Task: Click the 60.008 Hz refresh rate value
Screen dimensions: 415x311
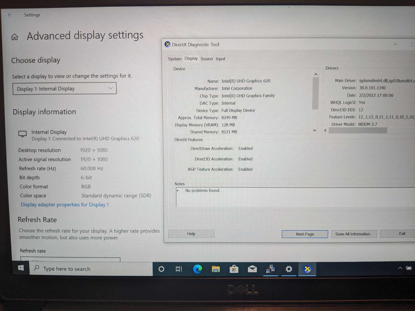Action: pos(92,168)
